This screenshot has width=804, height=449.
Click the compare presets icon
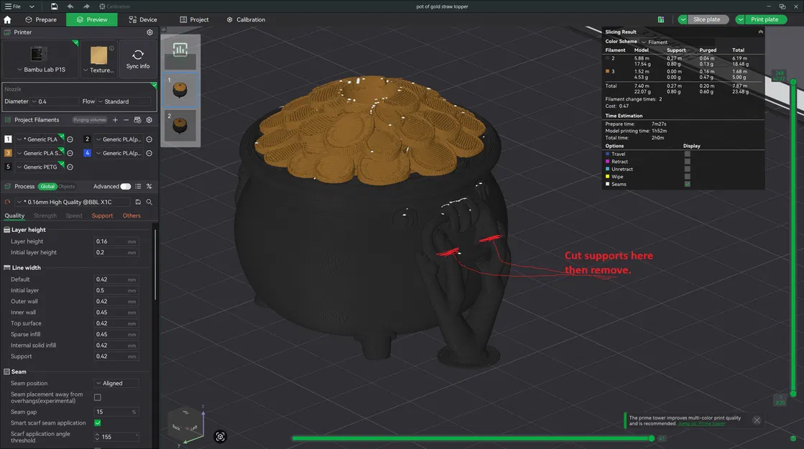[149, 187]
